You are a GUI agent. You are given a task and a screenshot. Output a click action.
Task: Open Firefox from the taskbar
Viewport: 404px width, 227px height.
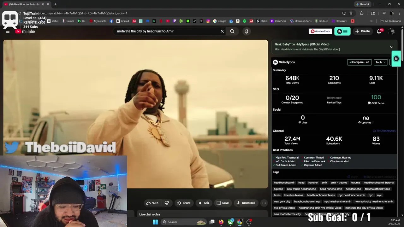[221, 222]
